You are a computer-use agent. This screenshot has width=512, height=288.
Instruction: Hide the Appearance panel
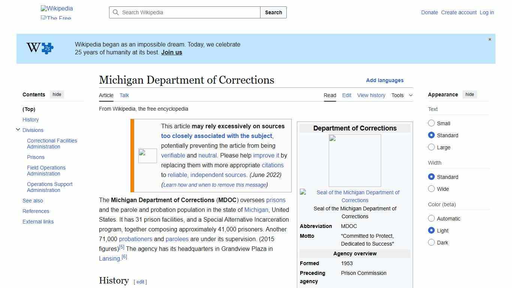(x=470, y=94)
